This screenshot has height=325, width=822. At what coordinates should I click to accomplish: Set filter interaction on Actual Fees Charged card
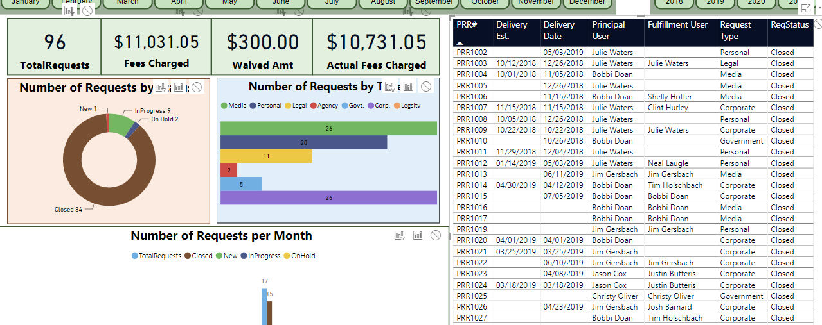407,11
